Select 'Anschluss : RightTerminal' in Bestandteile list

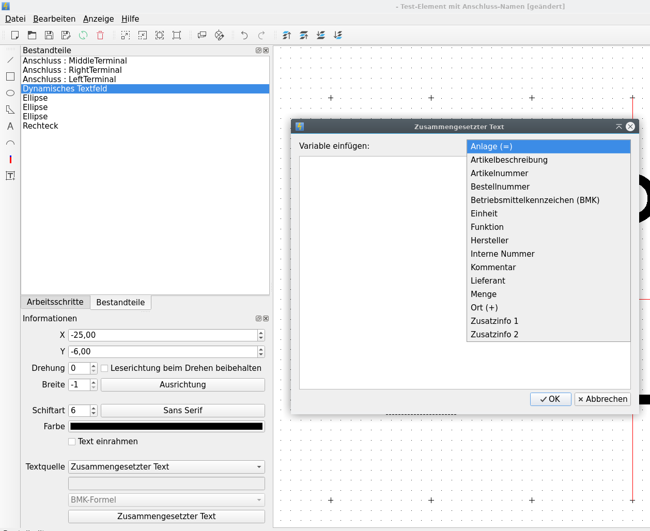click(72, 70)
